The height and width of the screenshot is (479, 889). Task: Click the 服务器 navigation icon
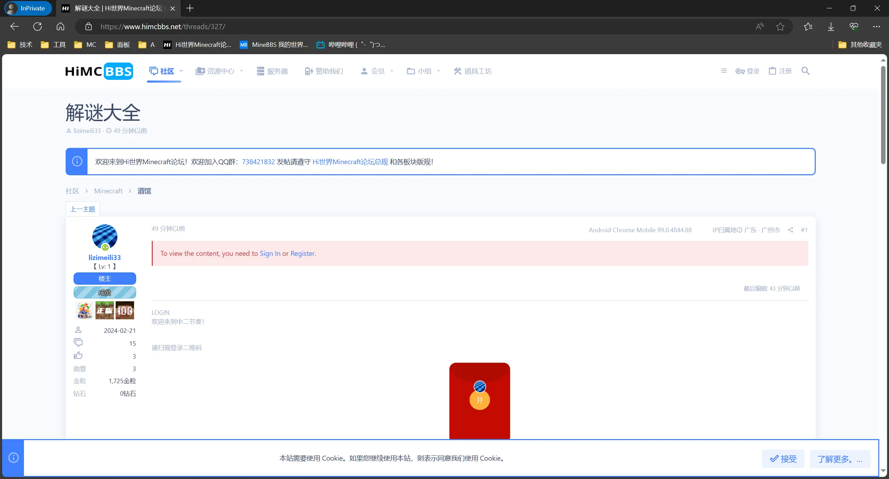pos(260,71)
